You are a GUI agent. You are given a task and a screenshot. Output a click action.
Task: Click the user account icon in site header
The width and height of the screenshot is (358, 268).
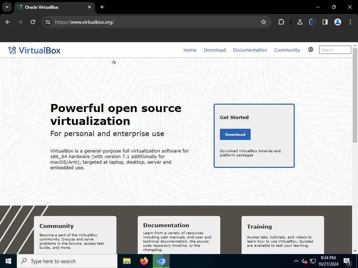tap(310, 50)
